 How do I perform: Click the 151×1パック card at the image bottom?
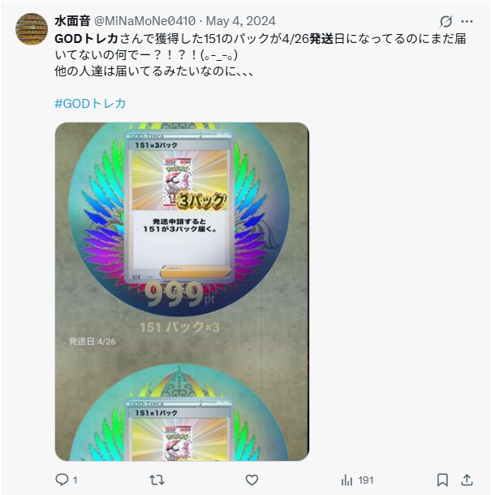click(179, 431)
